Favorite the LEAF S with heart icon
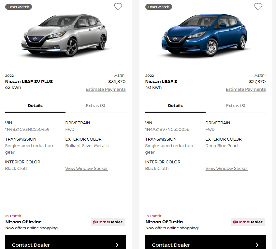Image resolution: width=276 pixels, height=249 pixels. coord(258,7)
